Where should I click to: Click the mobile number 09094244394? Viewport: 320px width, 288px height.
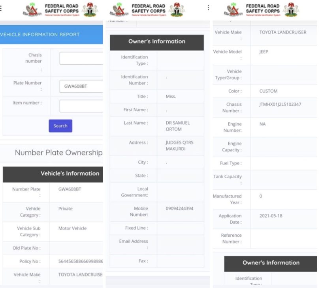coord(179,209)
